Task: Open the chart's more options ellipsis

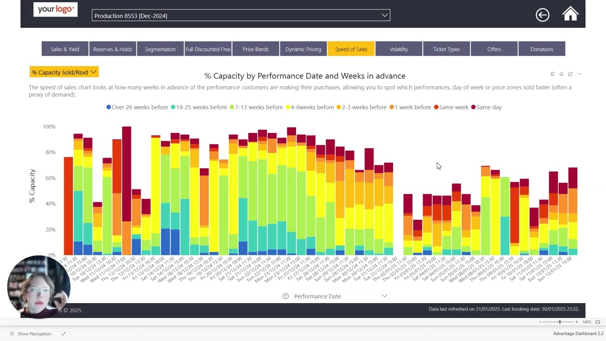Action: (x=579, y=74)
